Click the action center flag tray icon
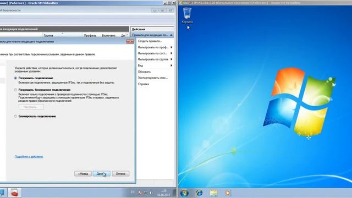 click(140, 193)
